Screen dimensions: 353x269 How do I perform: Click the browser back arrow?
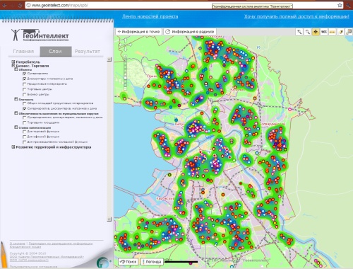pyautogui.click(x=4, y=5)
